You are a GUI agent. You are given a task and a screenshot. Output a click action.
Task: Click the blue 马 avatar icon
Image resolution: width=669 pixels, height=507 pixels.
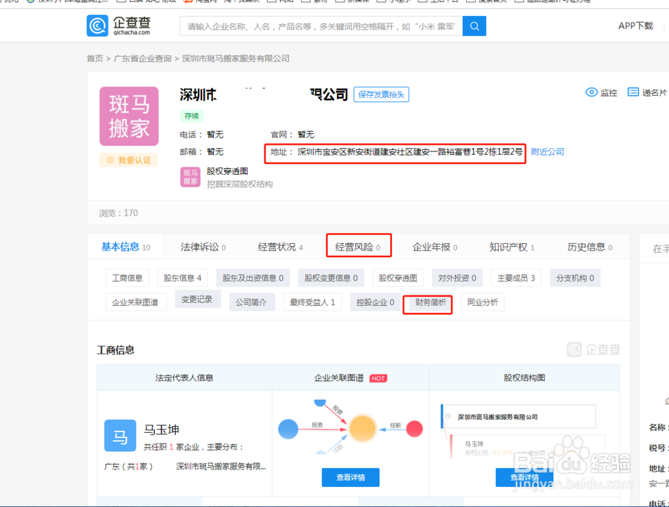[120, 435]
